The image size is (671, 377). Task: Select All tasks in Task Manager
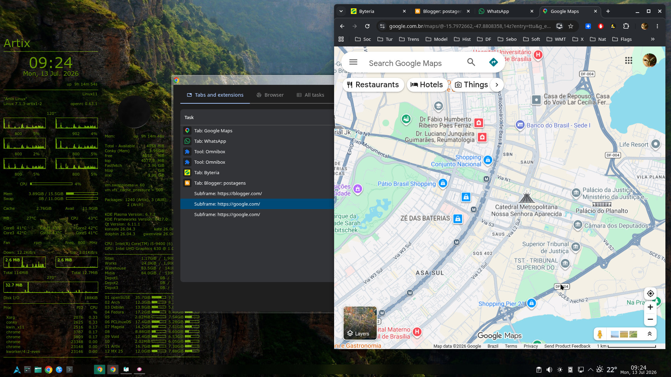[310, 95]
